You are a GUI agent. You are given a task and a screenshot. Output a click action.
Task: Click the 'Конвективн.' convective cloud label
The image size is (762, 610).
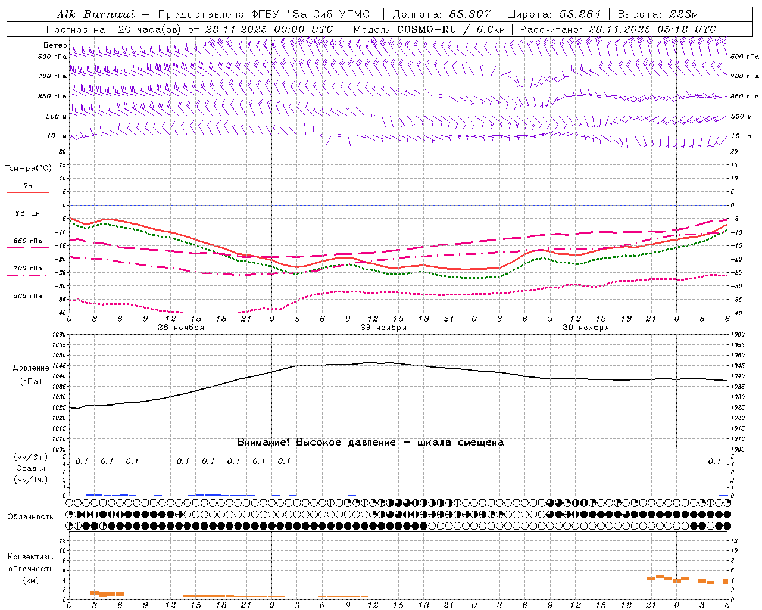point(30,557)
